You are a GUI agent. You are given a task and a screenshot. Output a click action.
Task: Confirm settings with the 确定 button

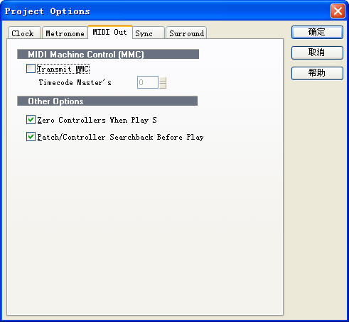tap(317, 32)
